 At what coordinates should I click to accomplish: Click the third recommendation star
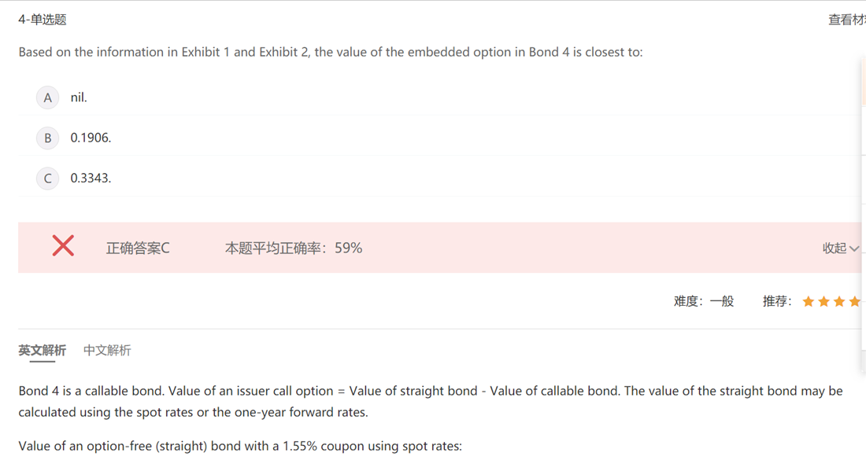(839, 301)
